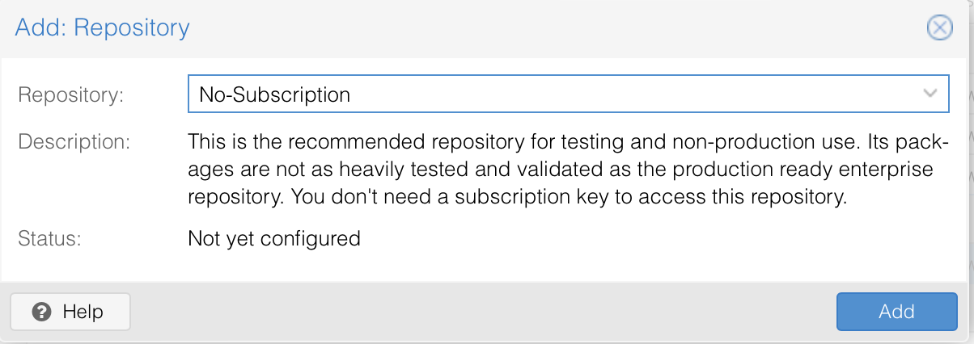Click the Add button
The height and width of the screenshot is (344, 974).
[x=896, y=312]
